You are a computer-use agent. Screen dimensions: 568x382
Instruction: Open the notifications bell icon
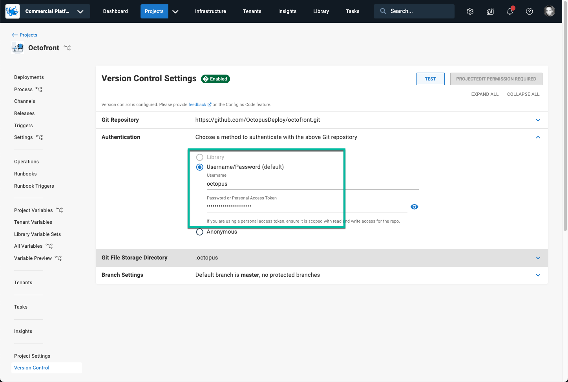510,11
